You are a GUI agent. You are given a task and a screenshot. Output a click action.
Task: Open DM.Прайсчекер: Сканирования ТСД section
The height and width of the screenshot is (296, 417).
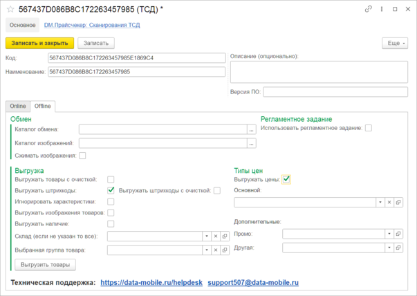pos(92,25)
